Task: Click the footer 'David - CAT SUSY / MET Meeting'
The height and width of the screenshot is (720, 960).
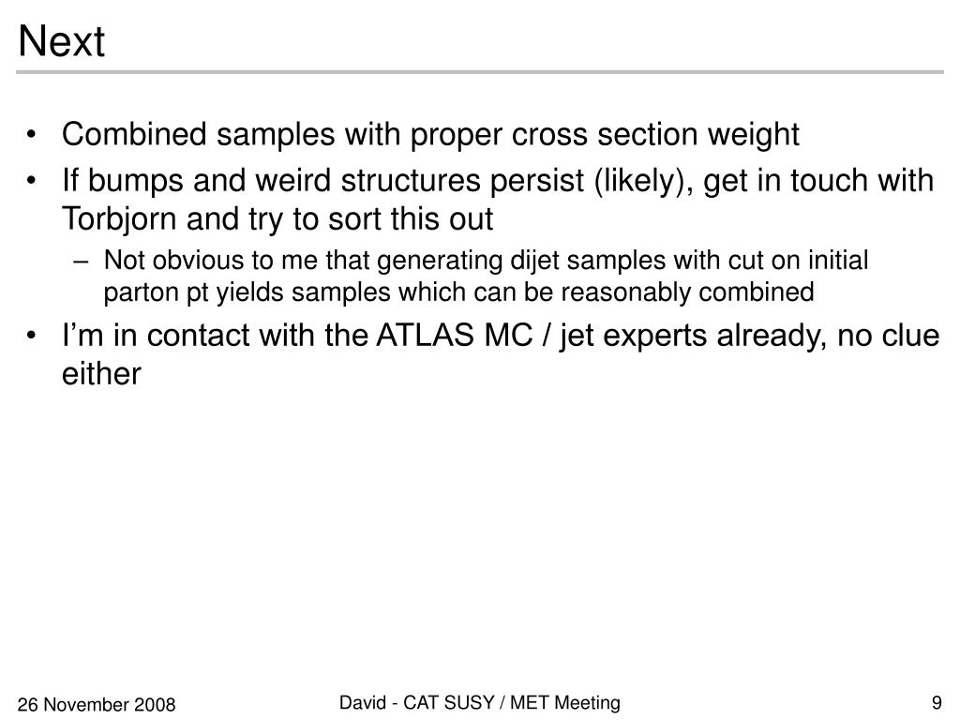Action: [x=480, y=702]
